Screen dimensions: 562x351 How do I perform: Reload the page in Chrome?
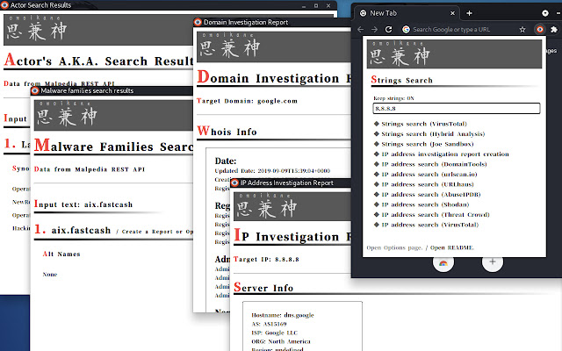click(x=388, y=29)
